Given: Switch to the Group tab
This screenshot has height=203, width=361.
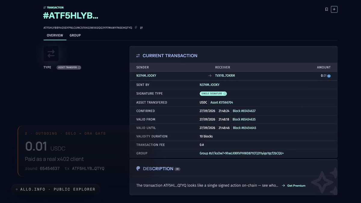Looking at the screenshot, I should coord(75,35).
